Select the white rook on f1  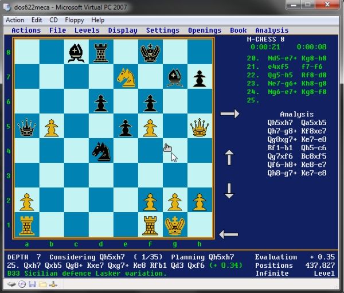pyautogui.click(x=150, y=225)
